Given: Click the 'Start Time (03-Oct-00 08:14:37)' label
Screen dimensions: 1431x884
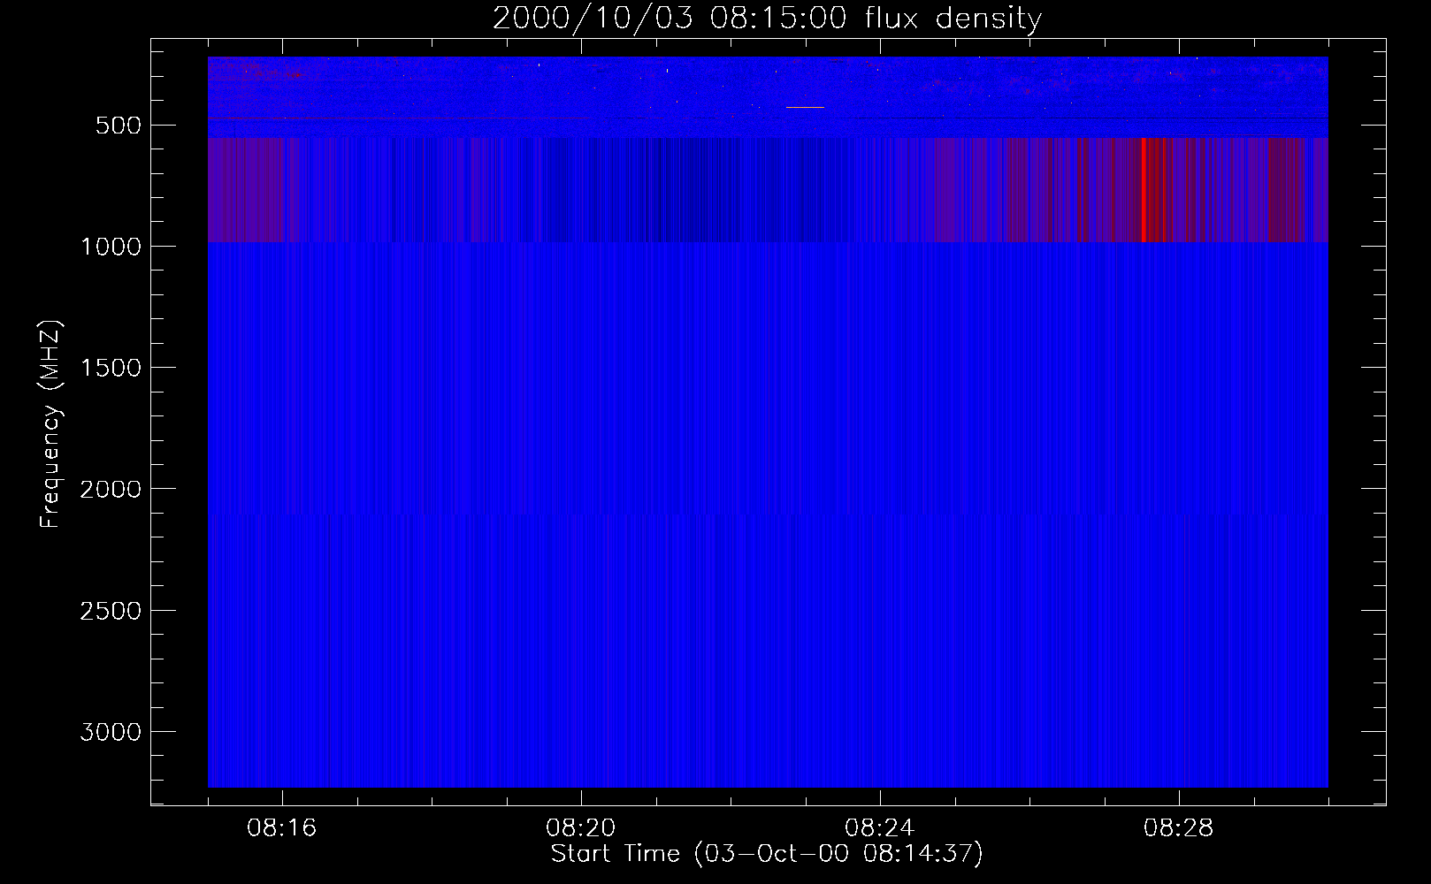Looking at the screenshot, I should click(767, 854).
